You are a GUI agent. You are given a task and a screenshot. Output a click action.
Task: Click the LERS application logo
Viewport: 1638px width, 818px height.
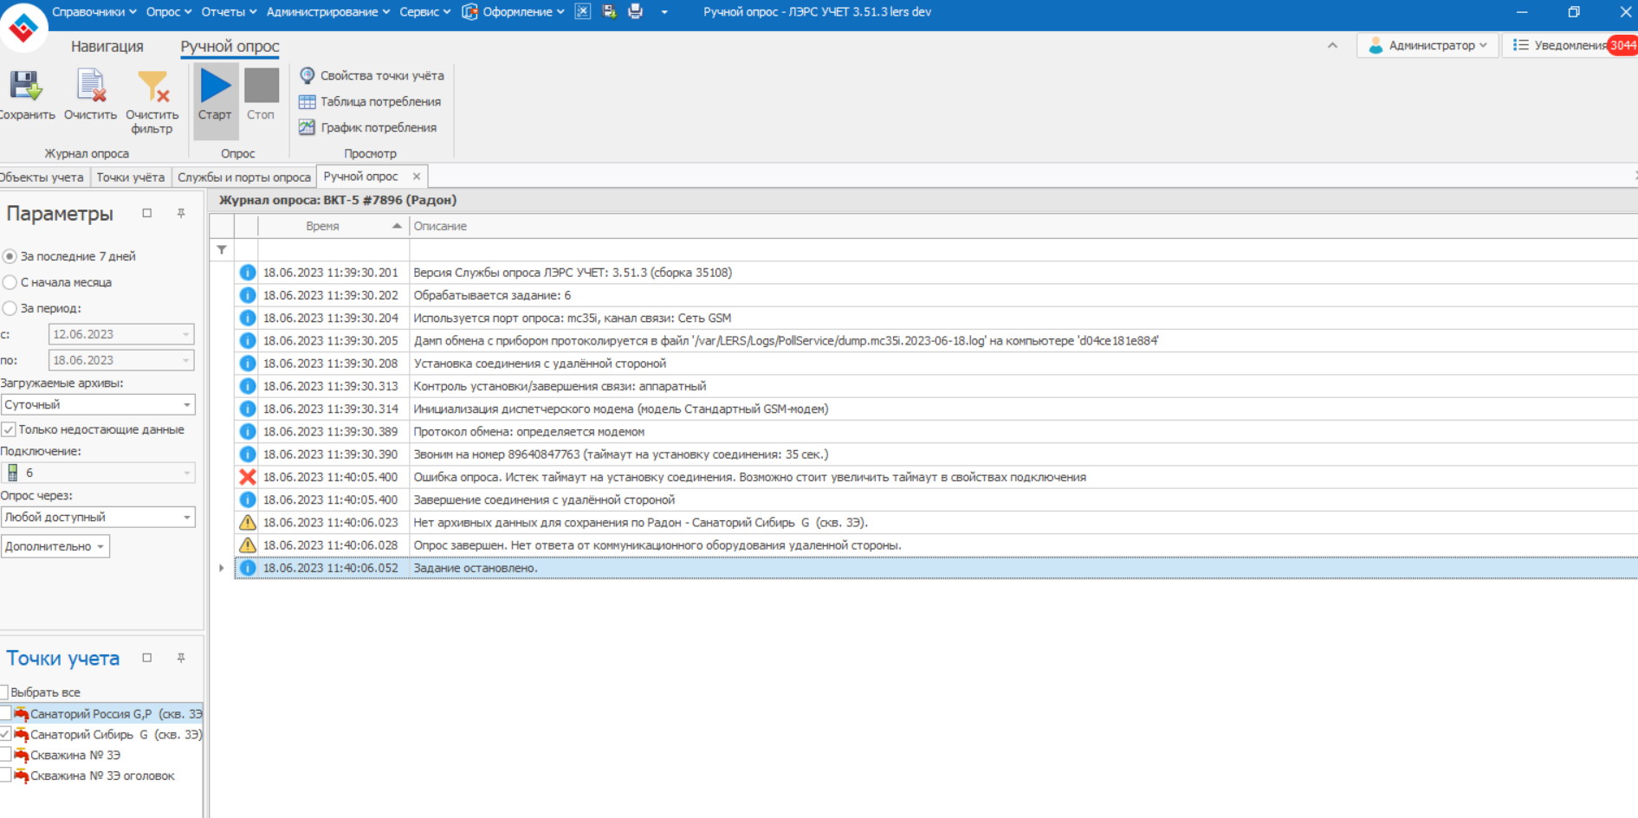[x=23, y=28]
